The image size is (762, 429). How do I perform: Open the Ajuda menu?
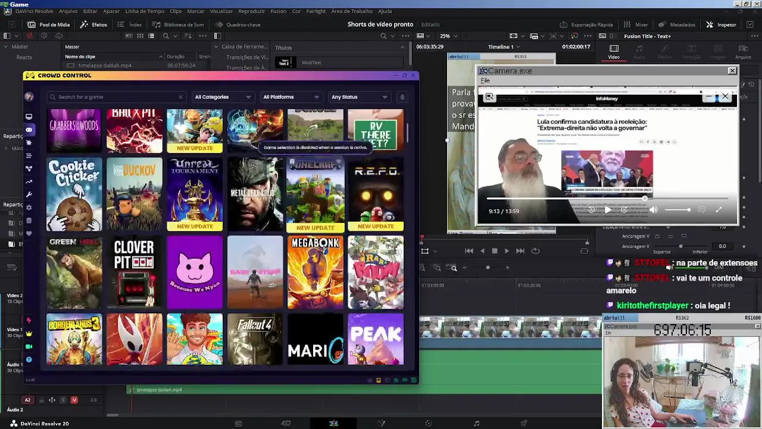pos(385,11)
